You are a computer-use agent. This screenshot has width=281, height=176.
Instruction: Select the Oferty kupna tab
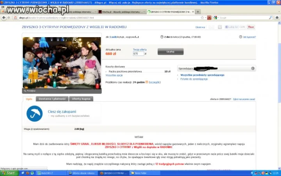81,99
